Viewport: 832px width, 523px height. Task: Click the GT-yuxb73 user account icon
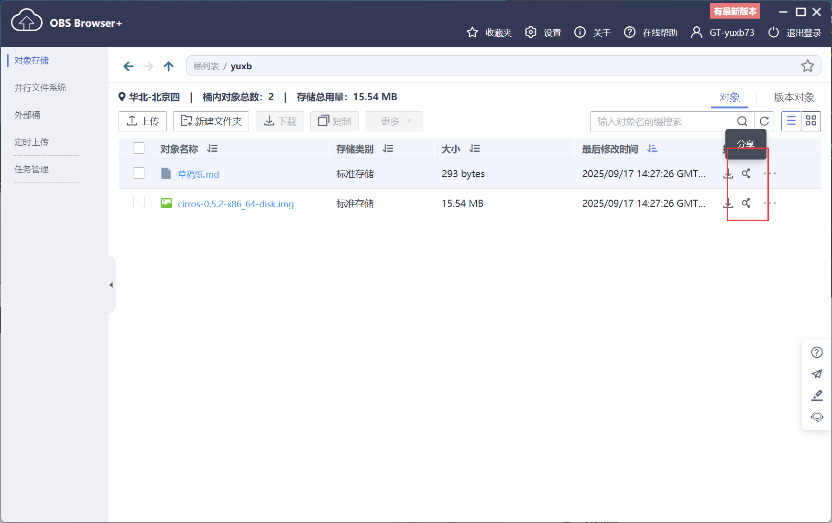pos(697,32)
